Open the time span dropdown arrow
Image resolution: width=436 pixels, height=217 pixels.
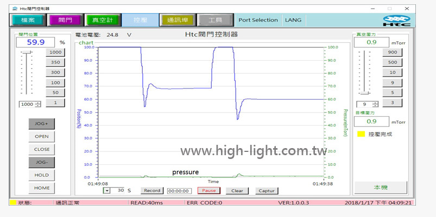tap(107, 190)
